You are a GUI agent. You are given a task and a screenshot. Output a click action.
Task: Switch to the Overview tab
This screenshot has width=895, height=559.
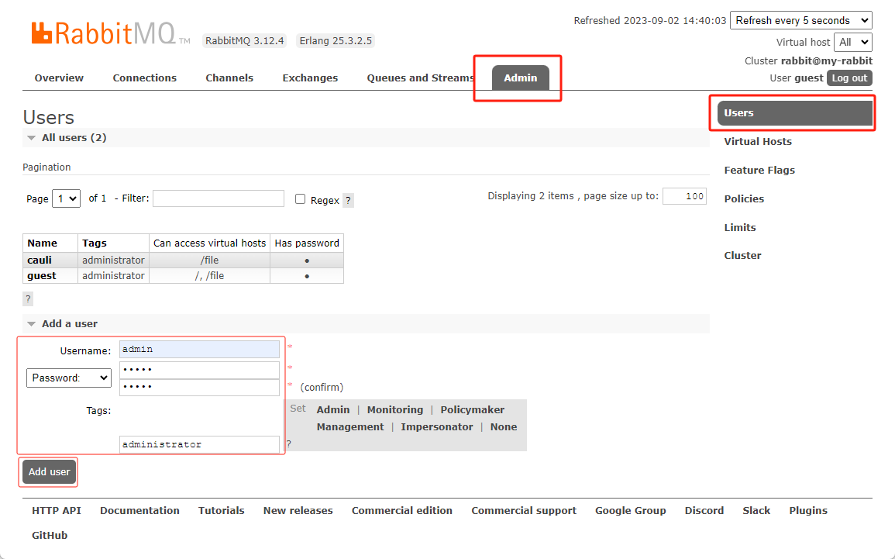pyautogui.click(x=59, y=78)
